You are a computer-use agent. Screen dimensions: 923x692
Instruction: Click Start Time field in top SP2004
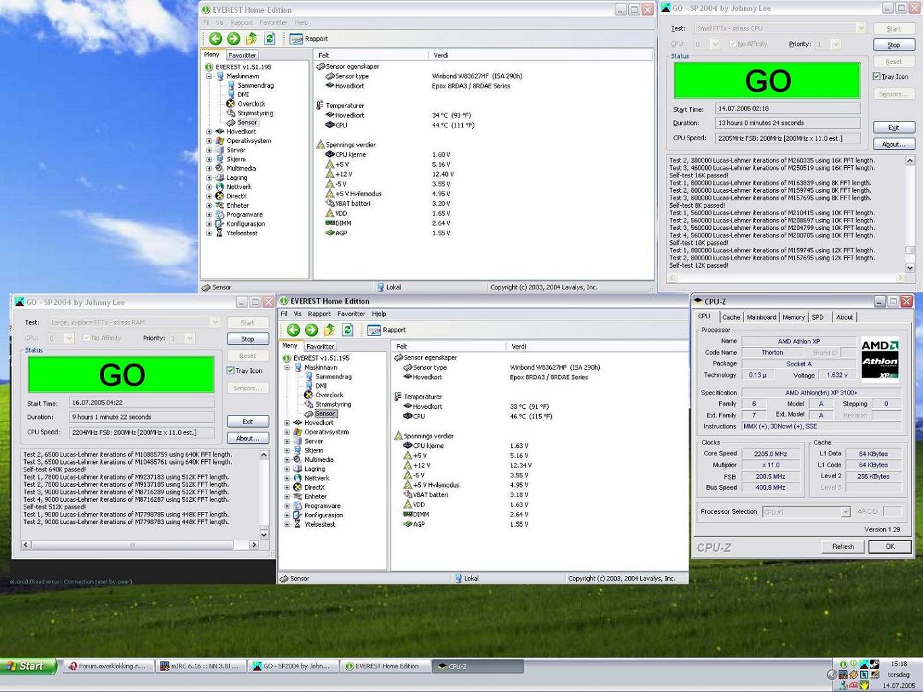[788, 109]
